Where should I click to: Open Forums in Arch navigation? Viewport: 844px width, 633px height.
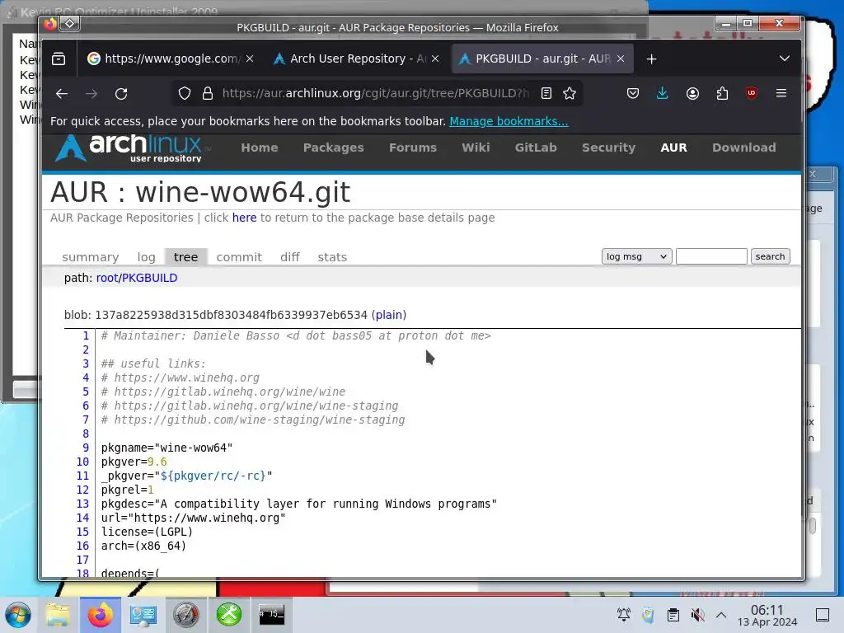pos(413,148)
